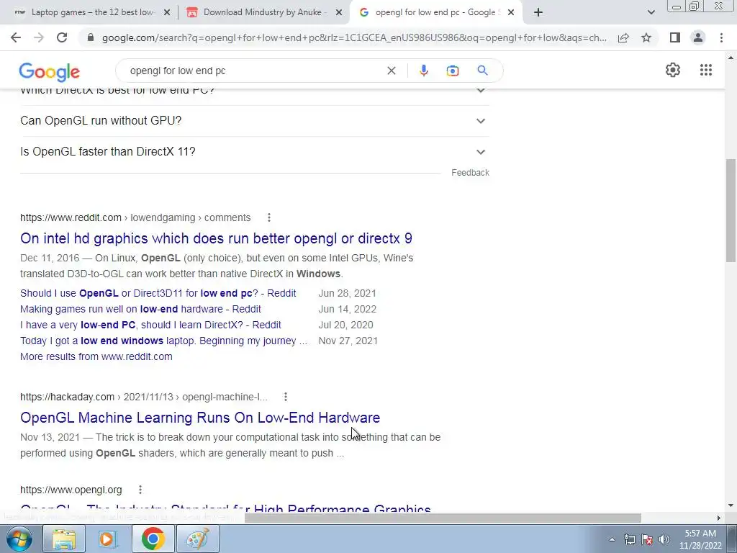Open the Chrome profile avatar
The image size is (737, 553).
pos(698,37)
